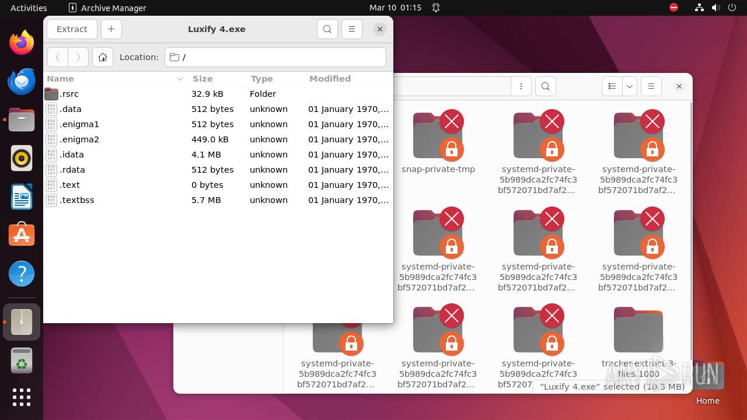Select the .enigma1 file entry
Viewport: 747px width, 420px height.
point(218,124)
